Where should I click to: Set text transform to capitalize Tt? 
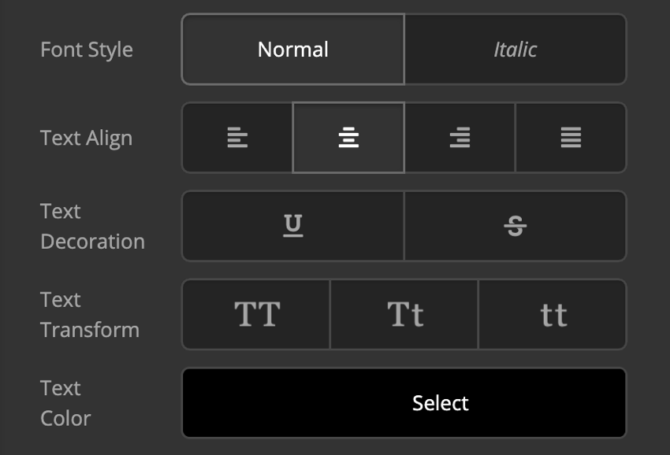coord(405,314)
